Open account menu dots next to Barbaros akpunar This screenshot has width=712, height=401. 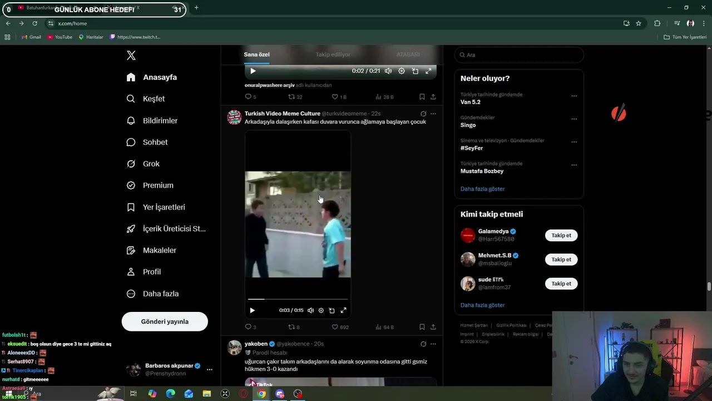[x=210, y=369]
